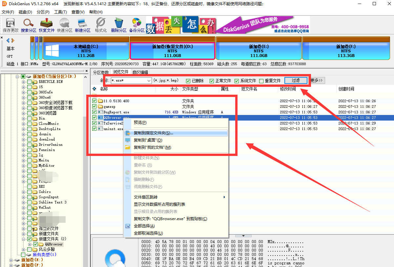Enable the 重复文件 filter checkbox

(x=261, y=81)
